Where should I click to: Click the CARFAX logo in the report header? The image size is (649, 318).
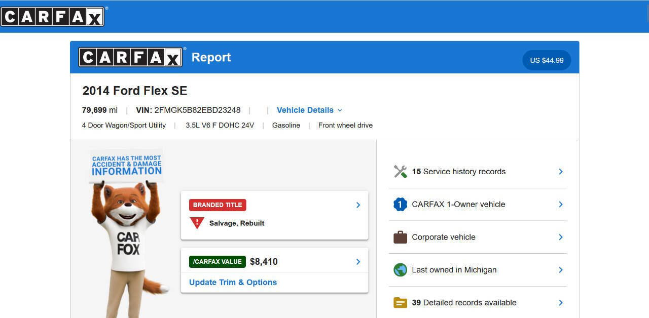click(130, 57)
